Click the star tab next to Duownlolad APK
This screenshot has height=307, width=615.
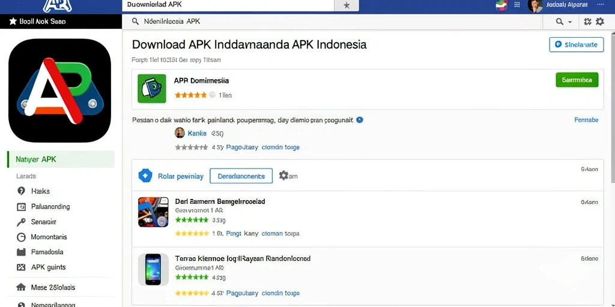[347, 5]
